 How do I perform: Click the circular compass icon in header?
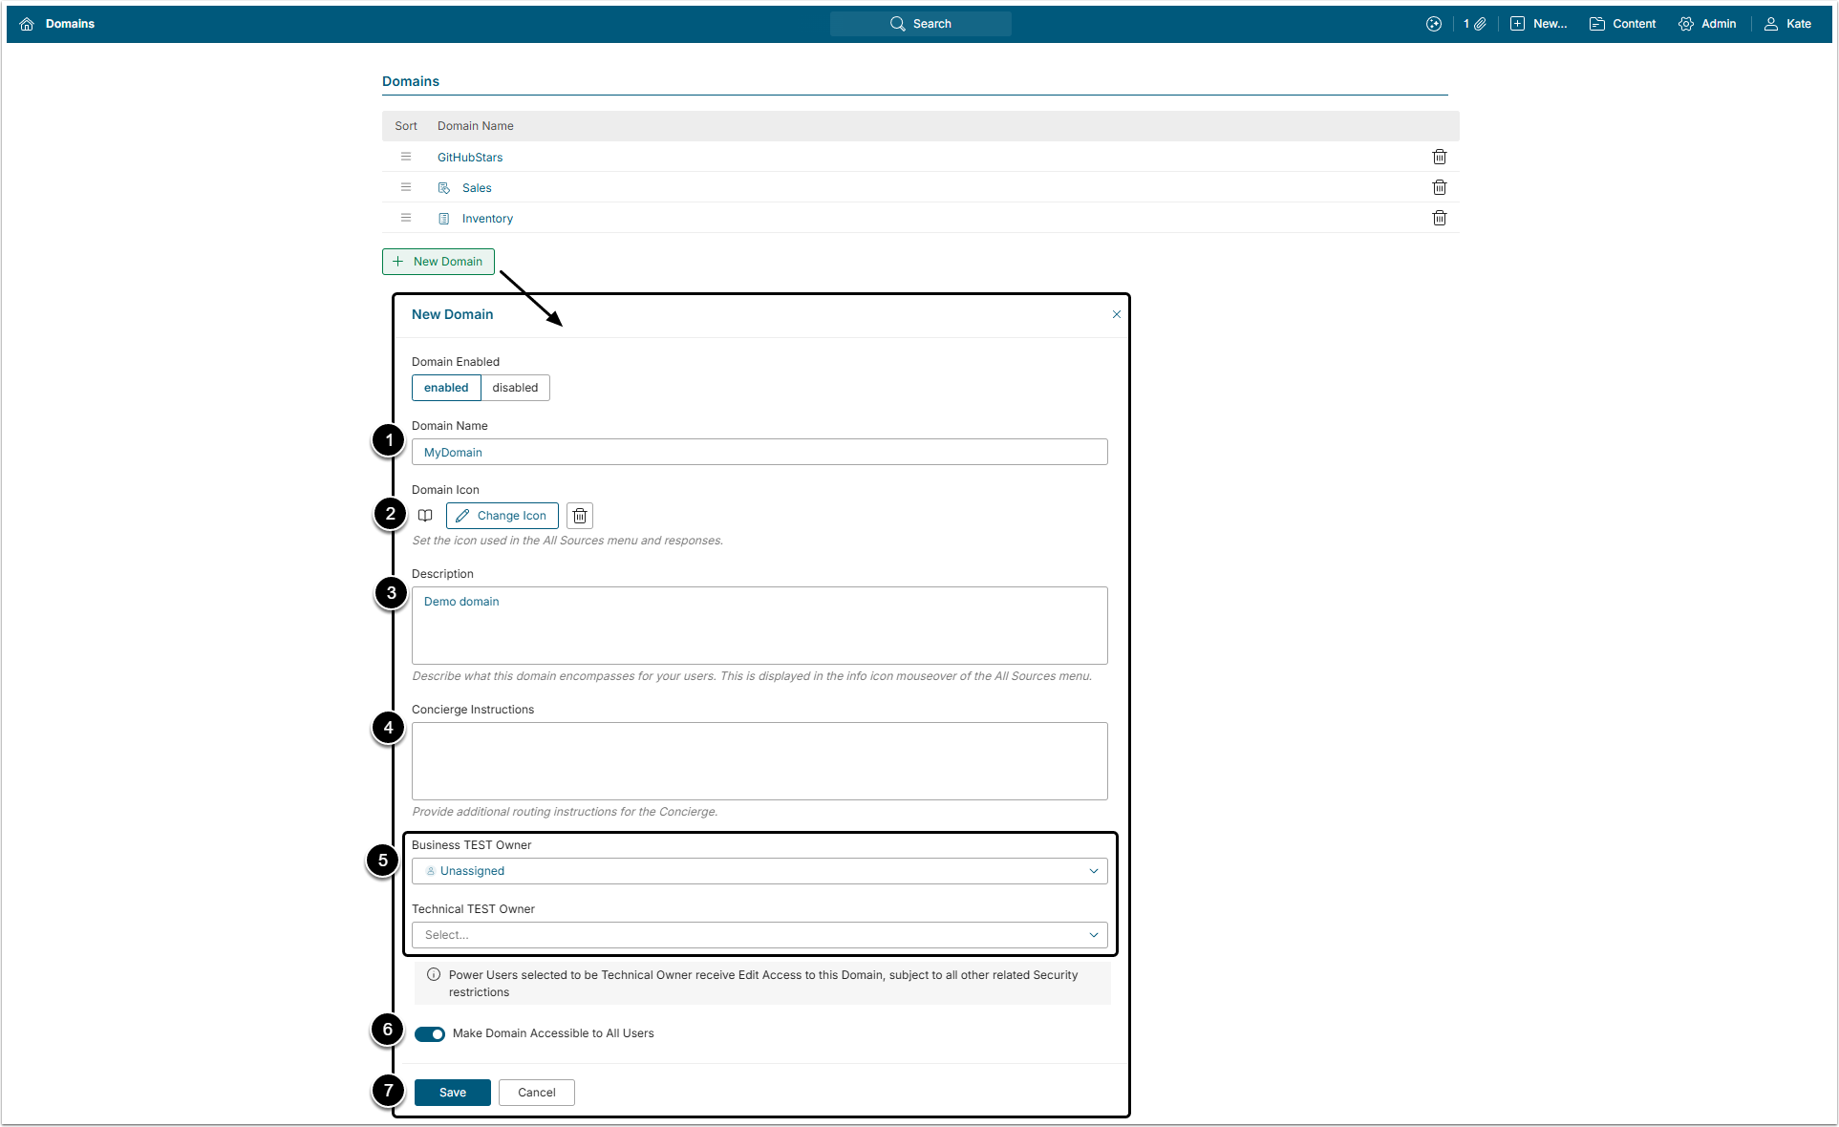(1434, 24)
